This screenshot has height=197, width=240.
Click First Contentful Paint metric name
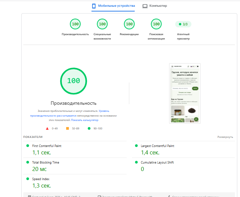coord(47,146)
